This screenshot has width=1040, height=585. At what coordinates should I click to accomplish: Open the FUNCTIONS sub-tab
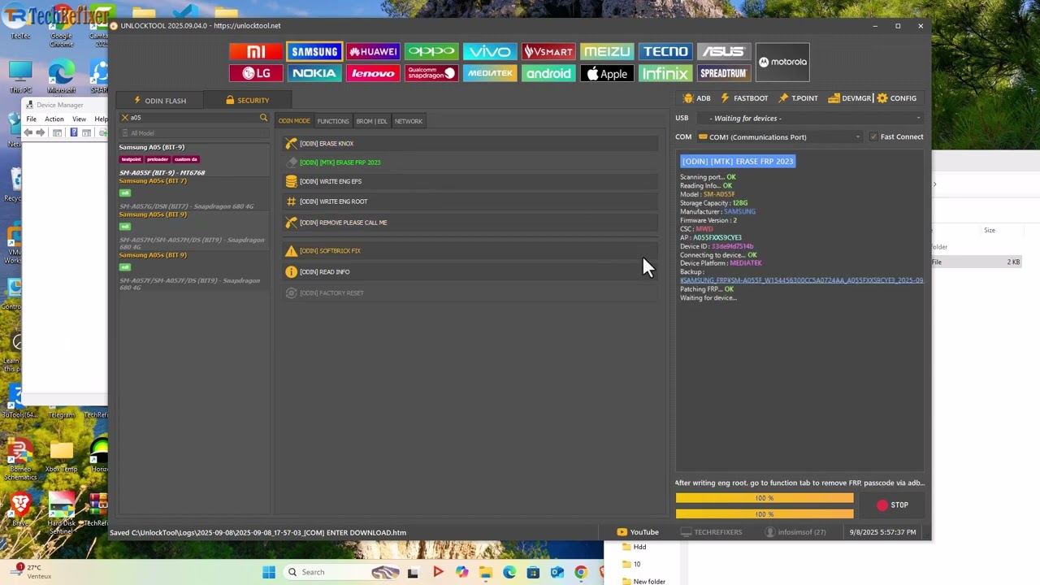(x=333, y=121)
